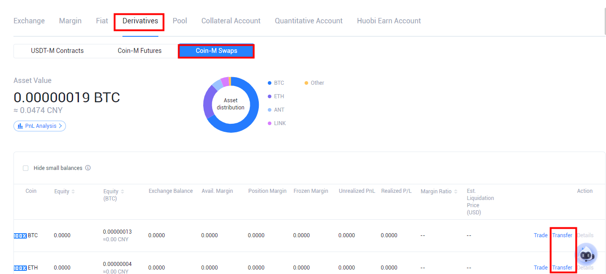Sort by the Equity (BTC) column arrows
The height and width of the screenshot is (274, 606).
pyautogui.click(x=122, y=191)
